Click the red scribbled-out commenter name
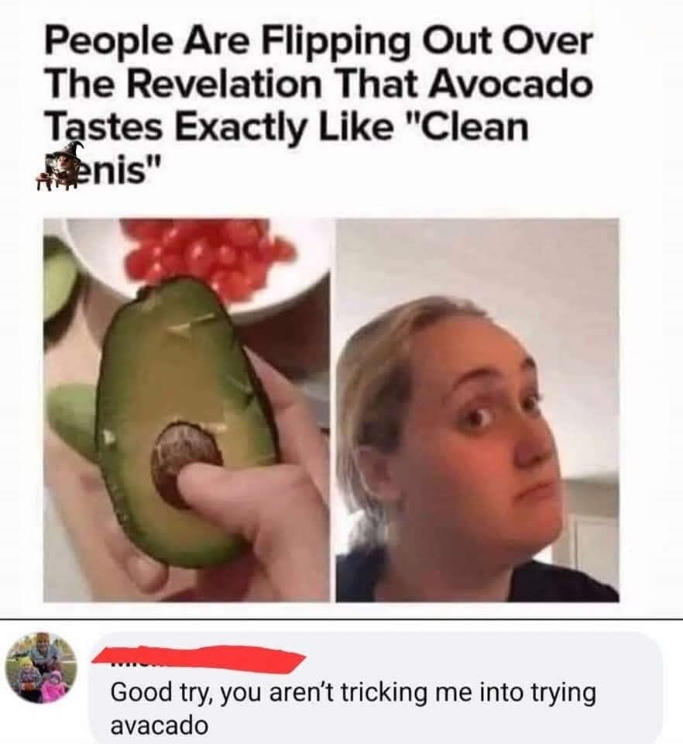The height and width of the screenshot is (744, 683). 199,660
